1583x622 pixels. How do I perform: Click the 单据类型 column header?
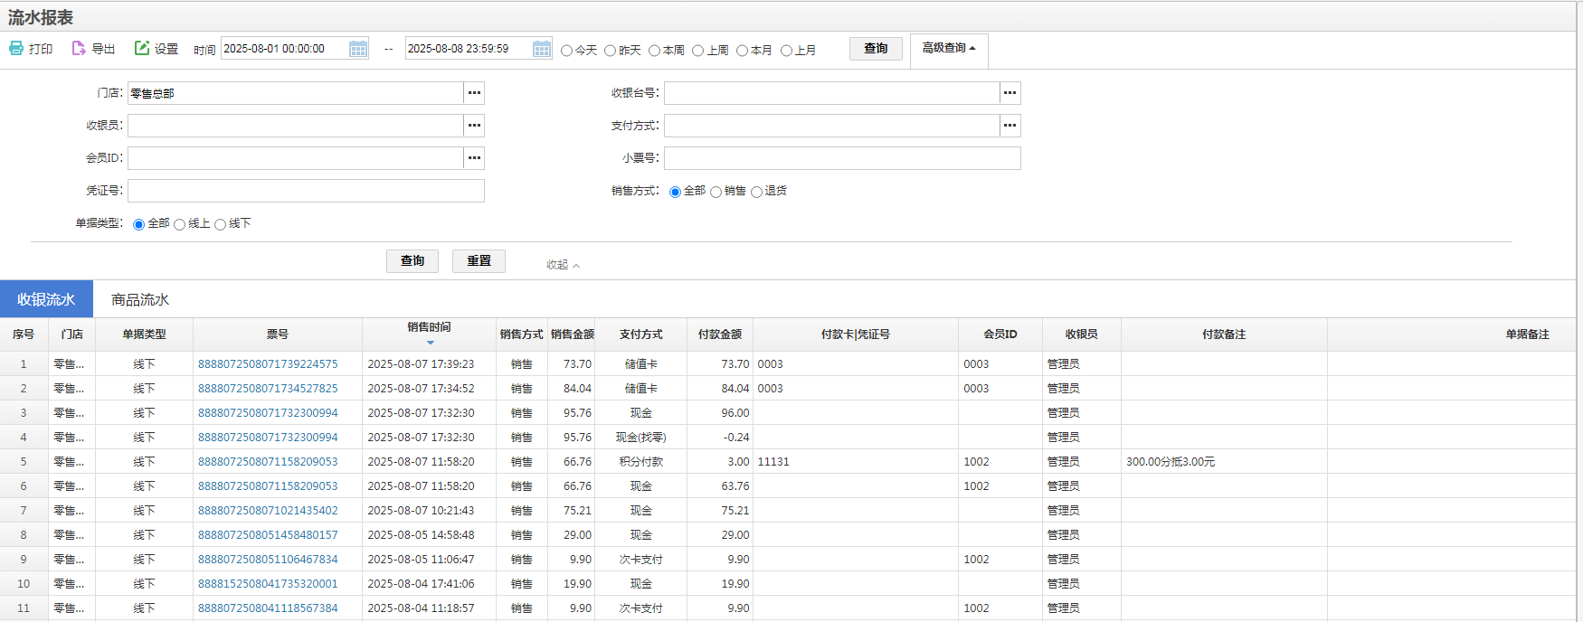point(145,335)
